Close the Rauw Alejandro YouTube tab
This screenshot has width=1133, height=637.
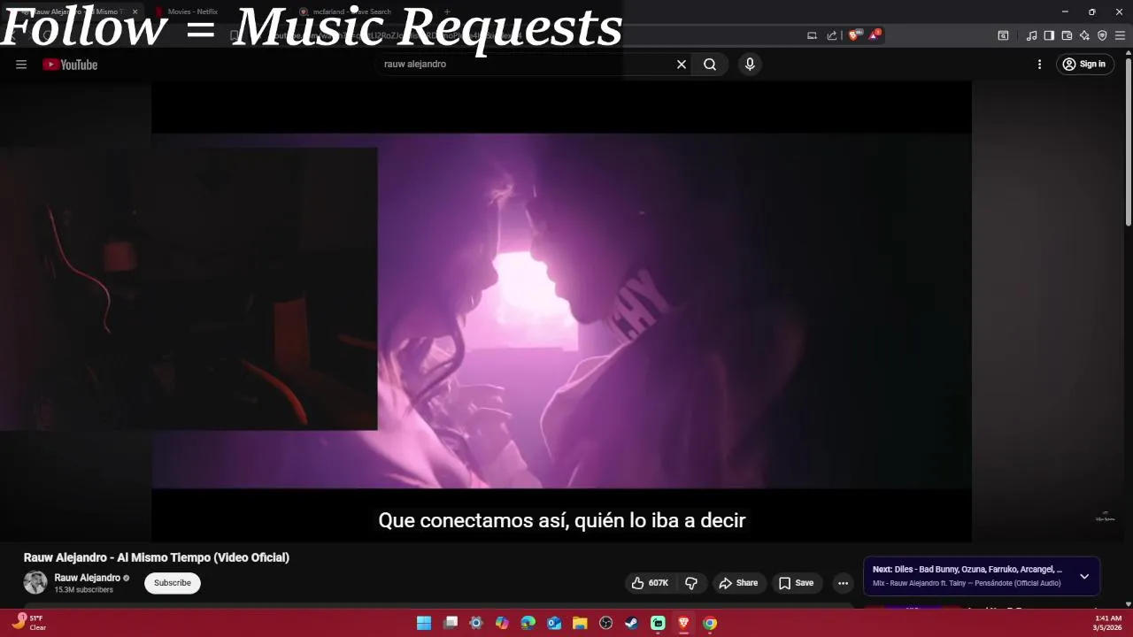135,12
